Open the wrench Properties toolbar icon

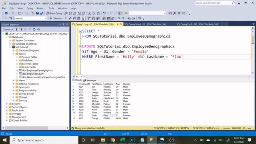[174, 13]
